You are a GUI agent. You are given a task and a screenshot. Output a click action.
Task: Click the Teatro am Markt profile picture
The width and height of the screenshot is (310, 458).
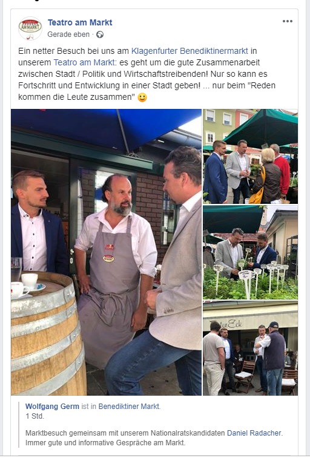(x=30, y=28)
